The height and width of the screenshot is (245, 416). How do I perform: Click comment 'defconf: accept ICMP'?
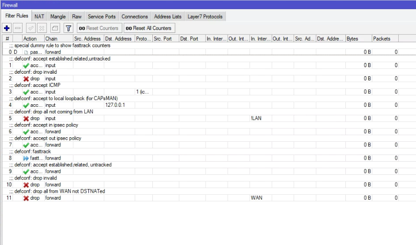click(x=38, y=85)
